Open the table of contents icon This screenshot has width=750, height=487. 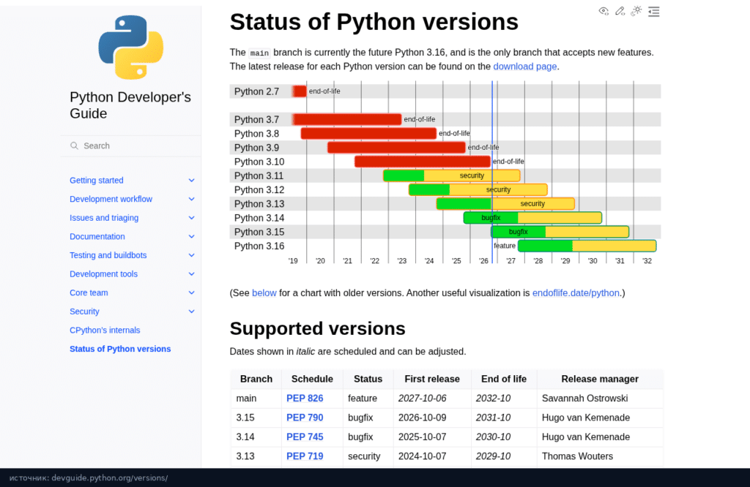[653, 12]
